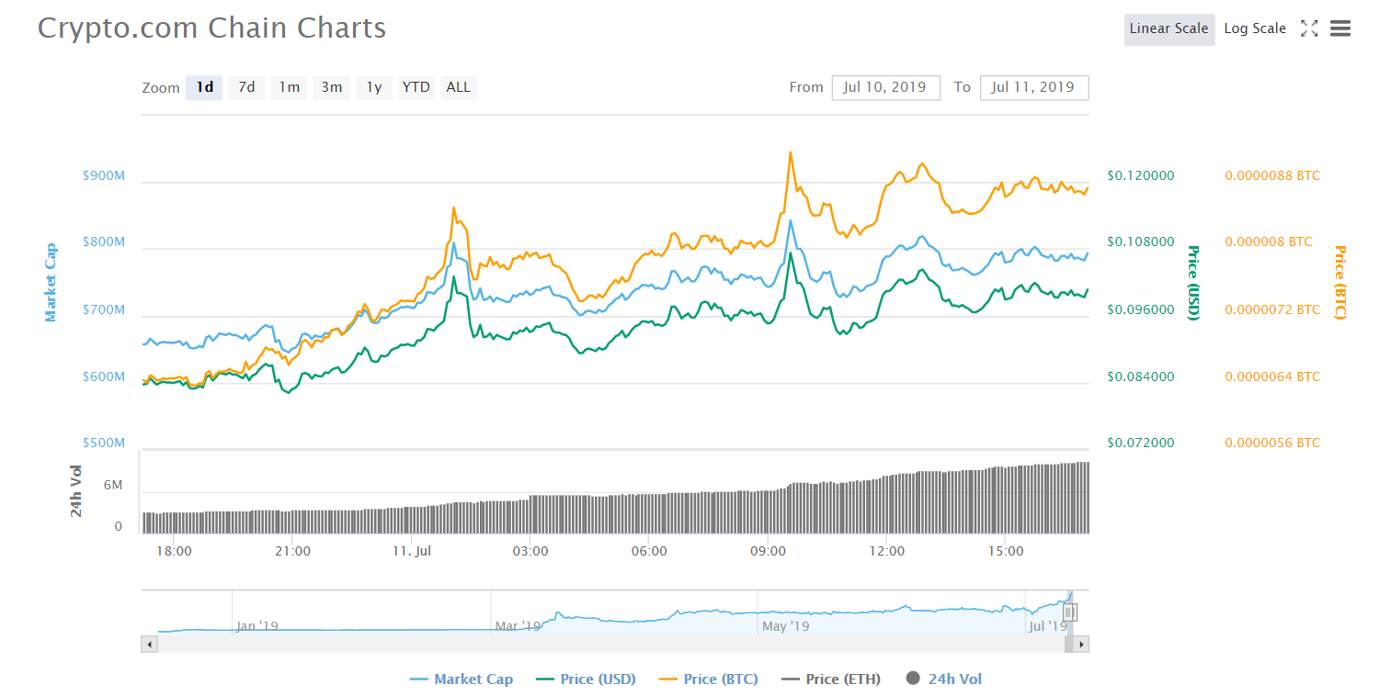Click the navigator horizontal scrollbar track
This screenshot has height=696, width=1379.
click(x=610, y=645)
